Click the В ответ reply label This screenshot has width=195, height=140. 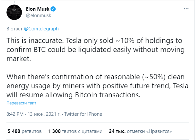point(15,29)
